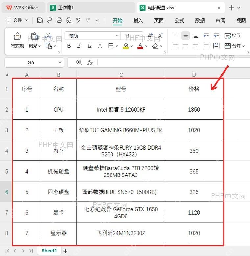Open Print Preview icon
The image size is (250, 256).
coord(69,20)
